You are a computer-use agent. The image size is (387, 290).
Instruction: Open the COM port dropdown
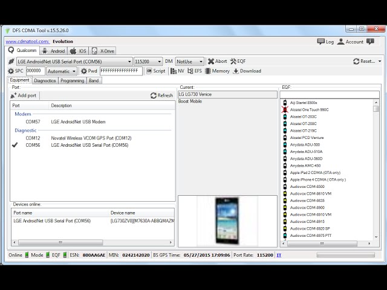point(129,62)
